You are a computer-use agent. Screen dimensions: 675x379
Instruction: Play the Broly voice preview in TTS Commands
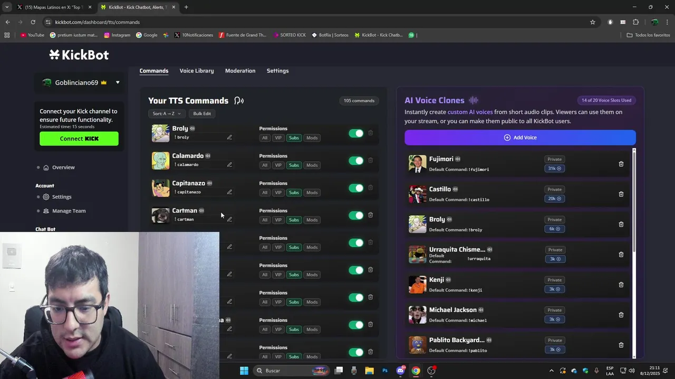192,128
